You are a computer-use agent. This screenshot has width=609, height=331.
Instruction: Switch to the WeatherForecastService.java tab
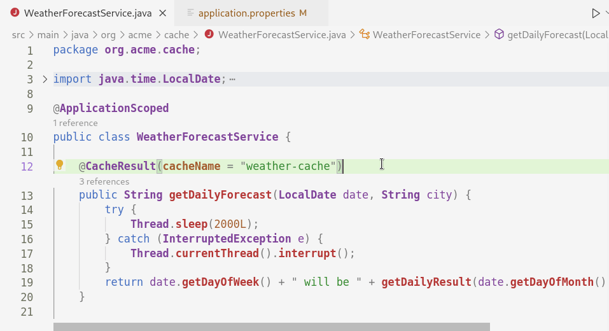88,13
